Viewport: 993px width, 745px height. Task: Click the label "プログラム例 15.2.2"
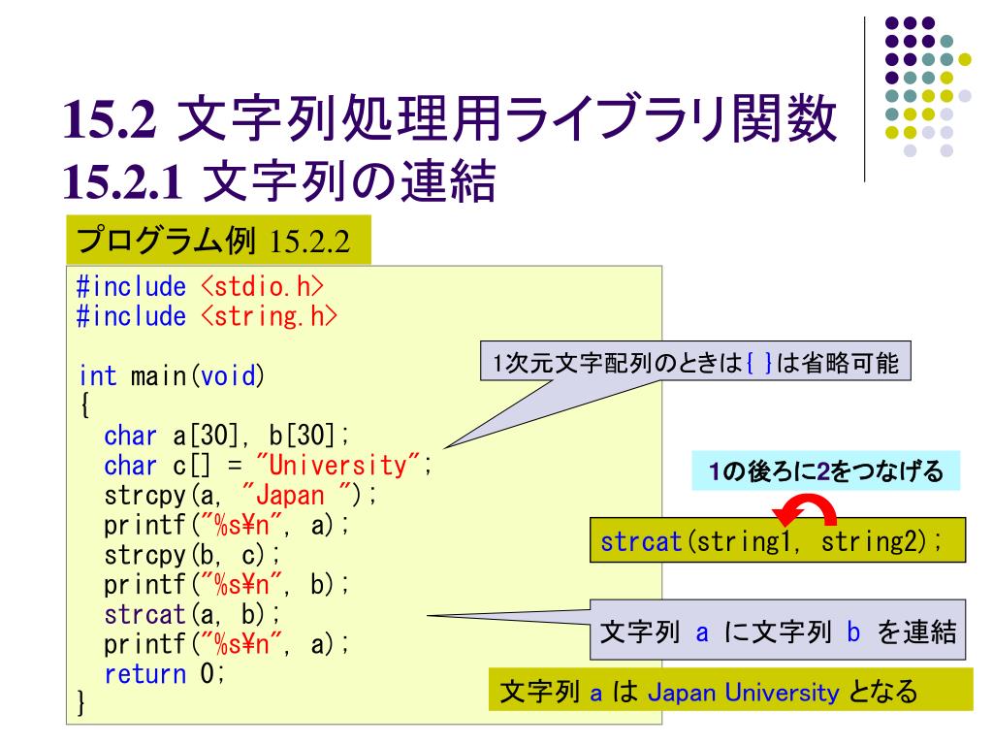pyautogui.click(x=218, y=241)
